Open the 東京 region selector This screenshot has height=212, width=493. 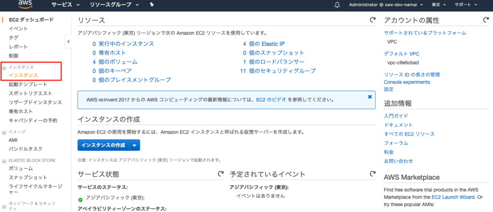point(451,5)
